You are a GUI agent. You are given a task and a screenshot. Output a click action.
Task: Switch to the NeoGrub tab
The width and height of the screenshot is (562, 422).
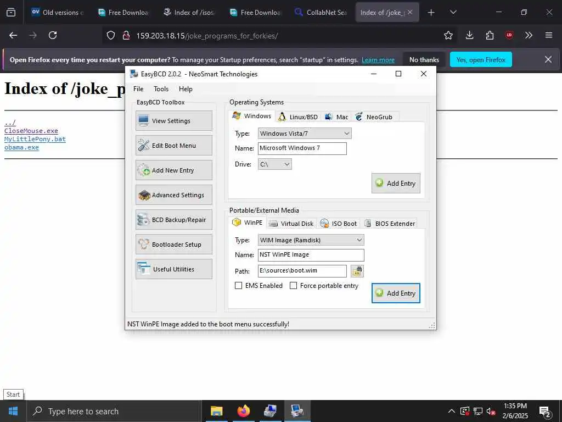375,117
